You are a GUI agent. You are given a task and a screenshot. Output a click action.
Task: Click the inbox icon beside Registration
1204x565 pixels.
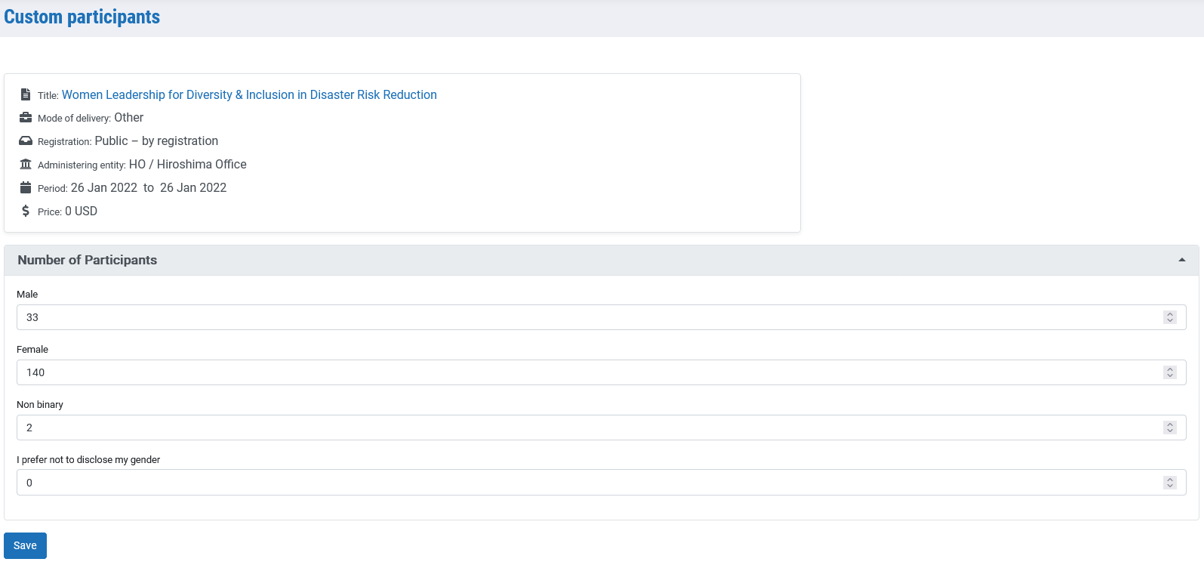point(26,141)
